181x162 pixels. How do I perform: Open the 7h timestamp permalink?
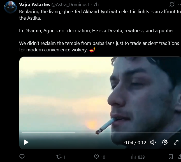[96, 5]
